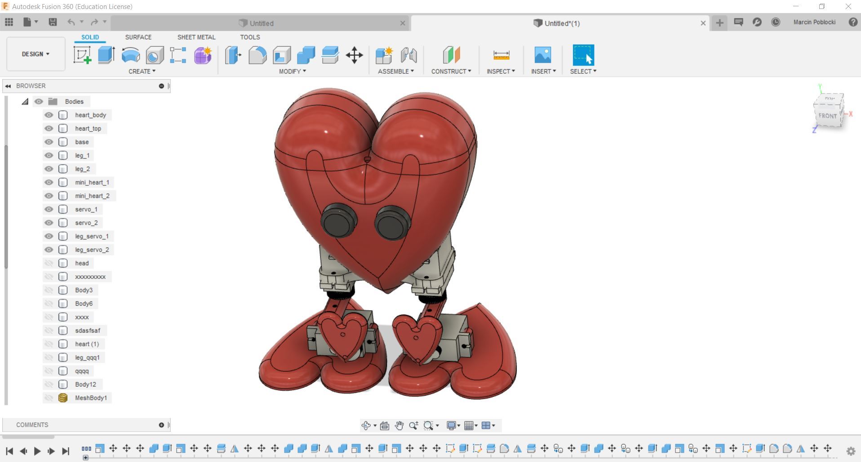Viewport: 861px width, 462px height.
Task: Hide the leg_1 body
Action: 49,155
